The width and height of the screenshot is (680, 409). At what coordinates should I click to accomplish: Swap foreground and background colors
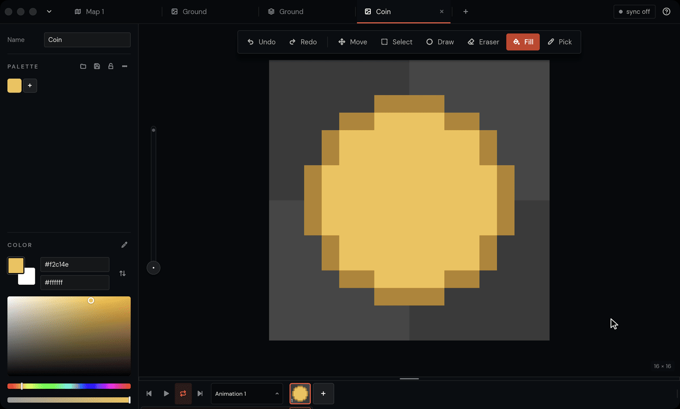click(123, 273)
